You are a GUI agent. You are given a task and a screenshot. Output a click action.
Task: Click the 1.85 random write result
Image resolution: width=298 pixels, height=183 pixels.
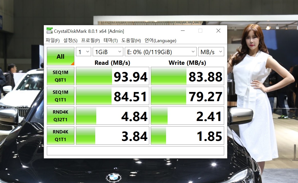point(187,135)
